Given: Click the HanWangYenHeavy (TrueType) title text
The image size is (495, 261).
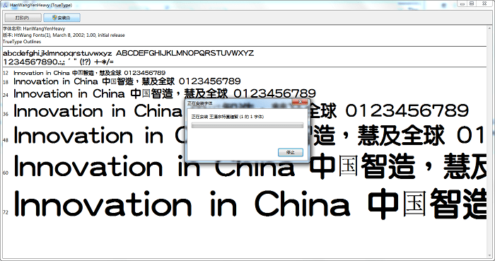Looking at the screenshot, I should point(41,5).
